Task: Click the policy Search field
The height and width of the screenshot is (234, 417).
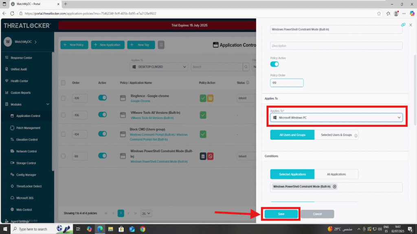Action: [x=217, y=67]
